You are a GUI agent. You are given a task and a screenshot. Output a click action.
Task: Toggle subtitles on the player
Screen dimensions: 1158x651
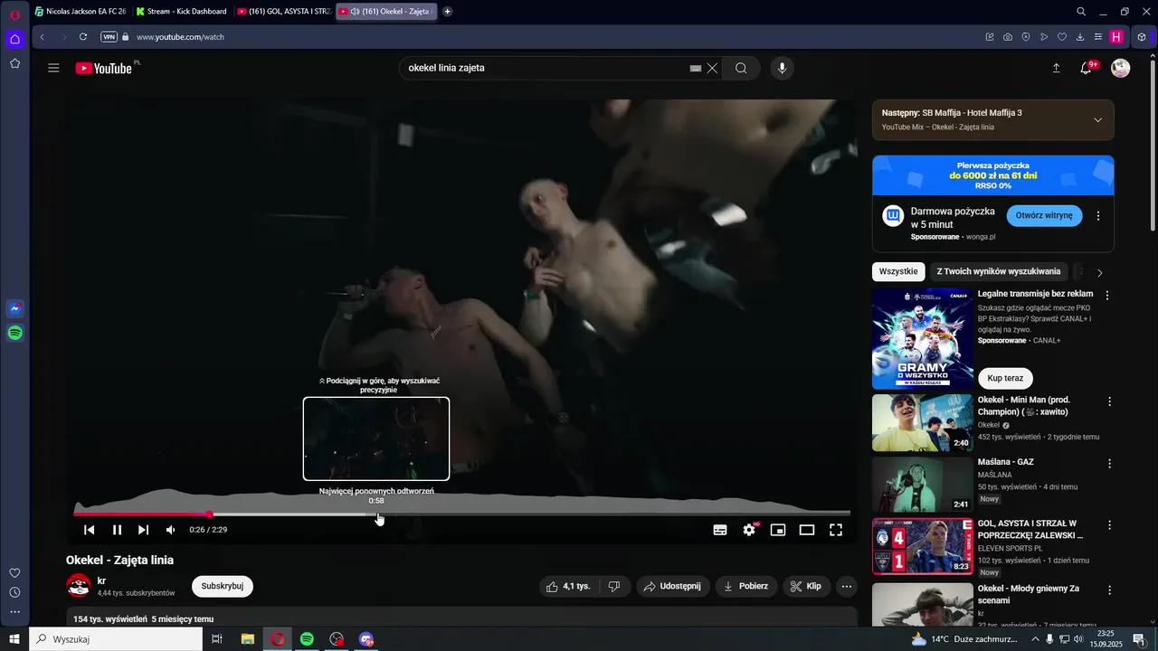tap(720, 530)
